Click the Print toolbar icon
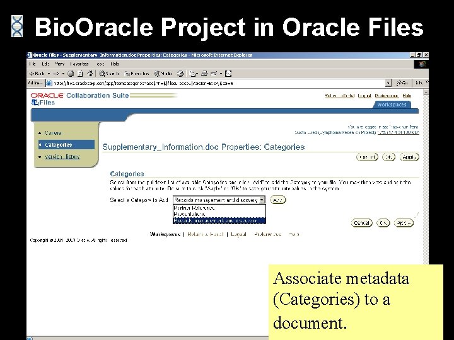 click(204, 74)
